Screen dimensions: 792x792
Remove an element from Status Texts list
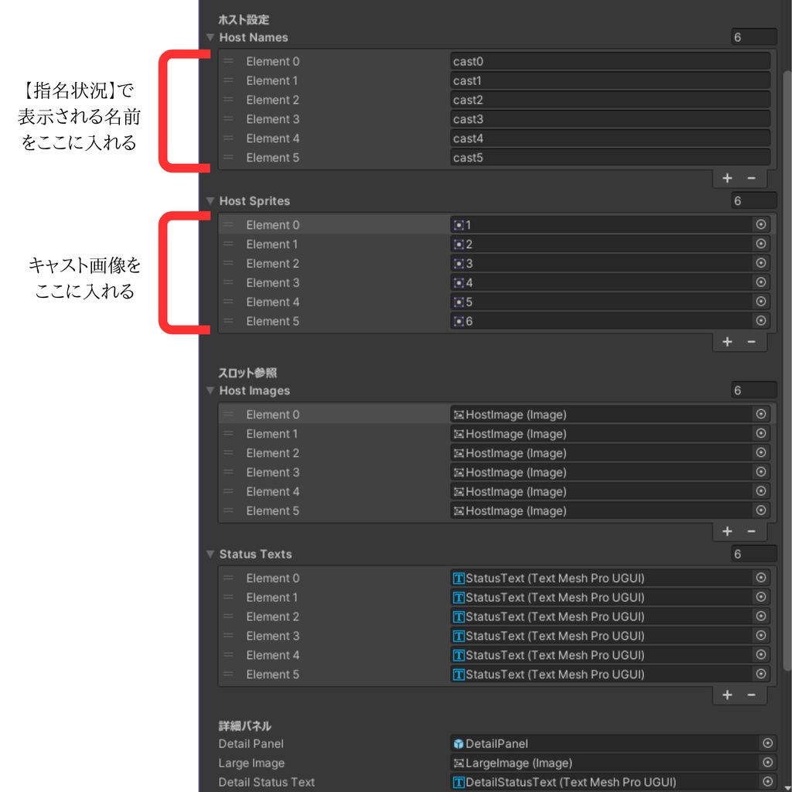[752, 695]
